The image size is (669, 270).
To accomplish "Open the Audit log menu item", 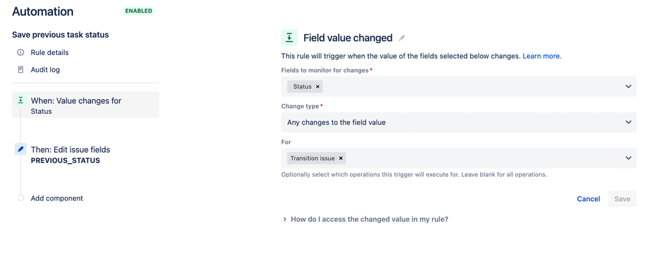I will [46, 70].
